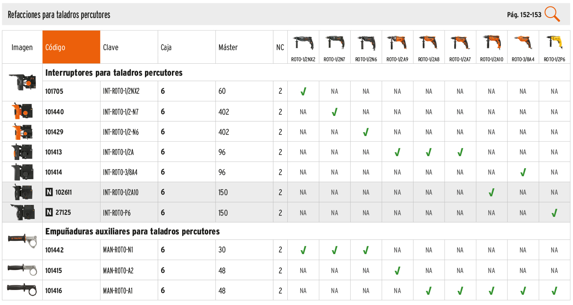The width and height of the screenshot is (573, 305).
Task: Click the orange magnifying glass search icon
Action: coord(552,14)
